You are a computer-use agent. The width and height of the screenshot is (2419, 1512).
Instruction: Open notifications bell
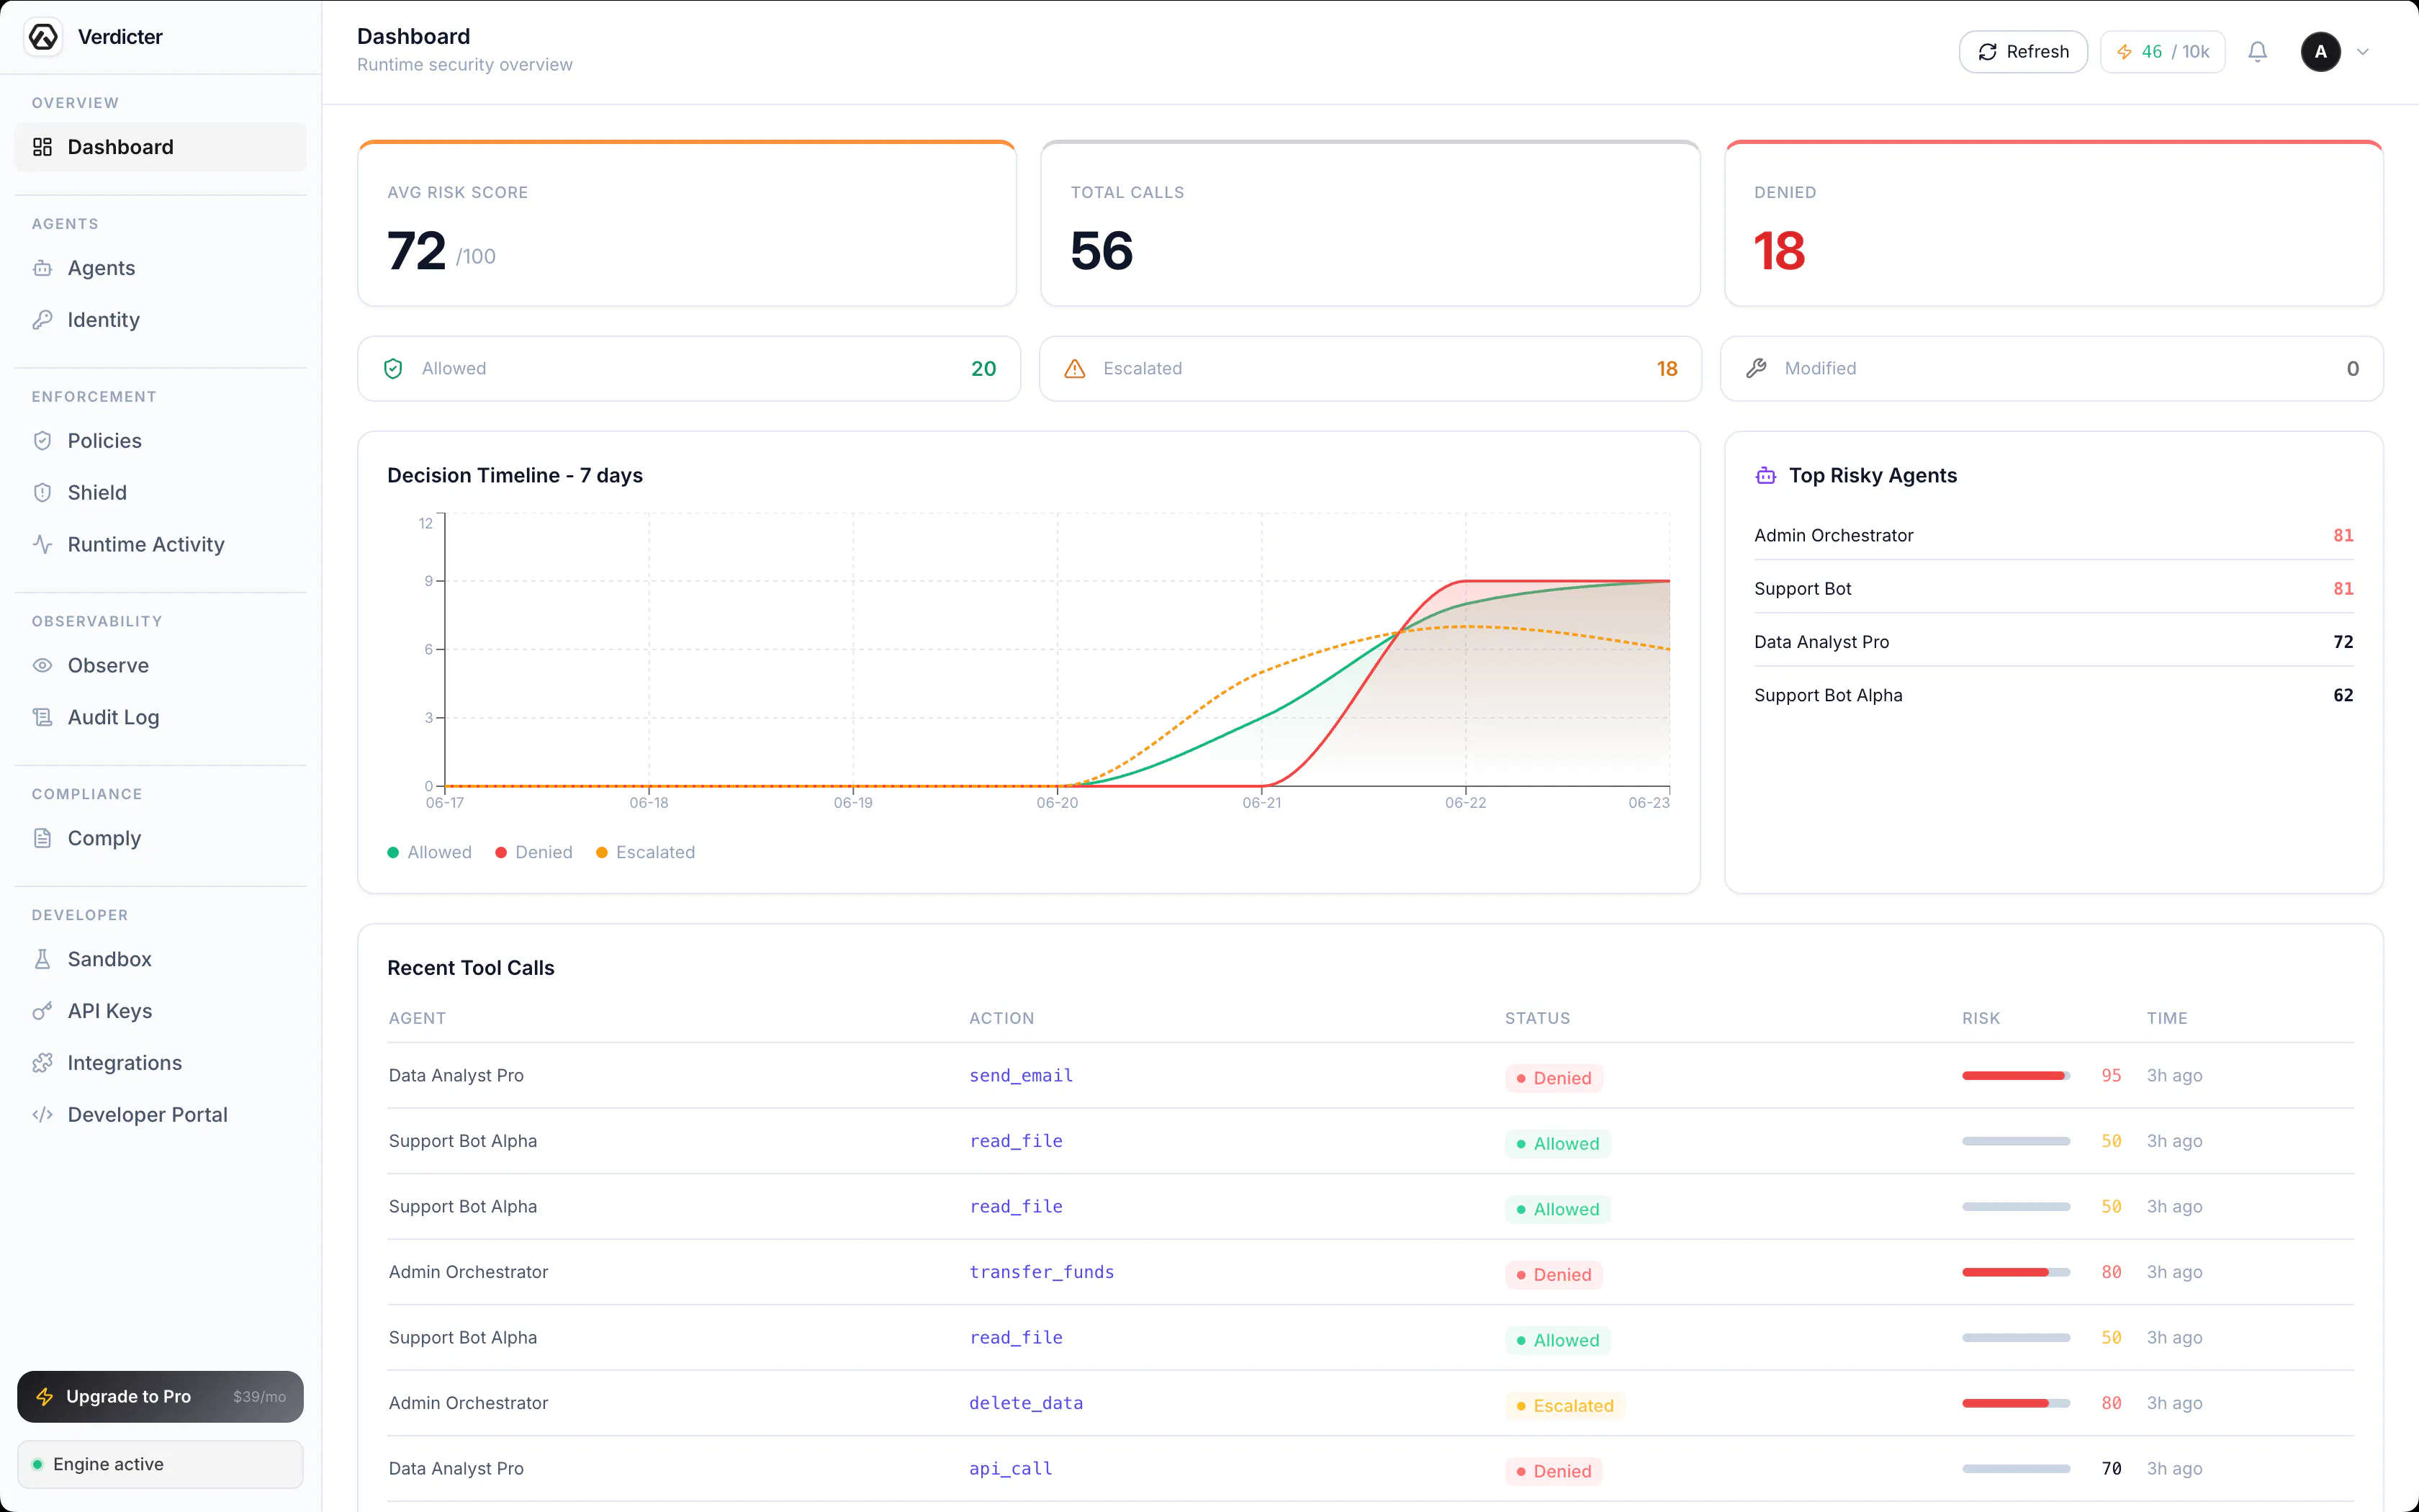(x=2257, y=52)
